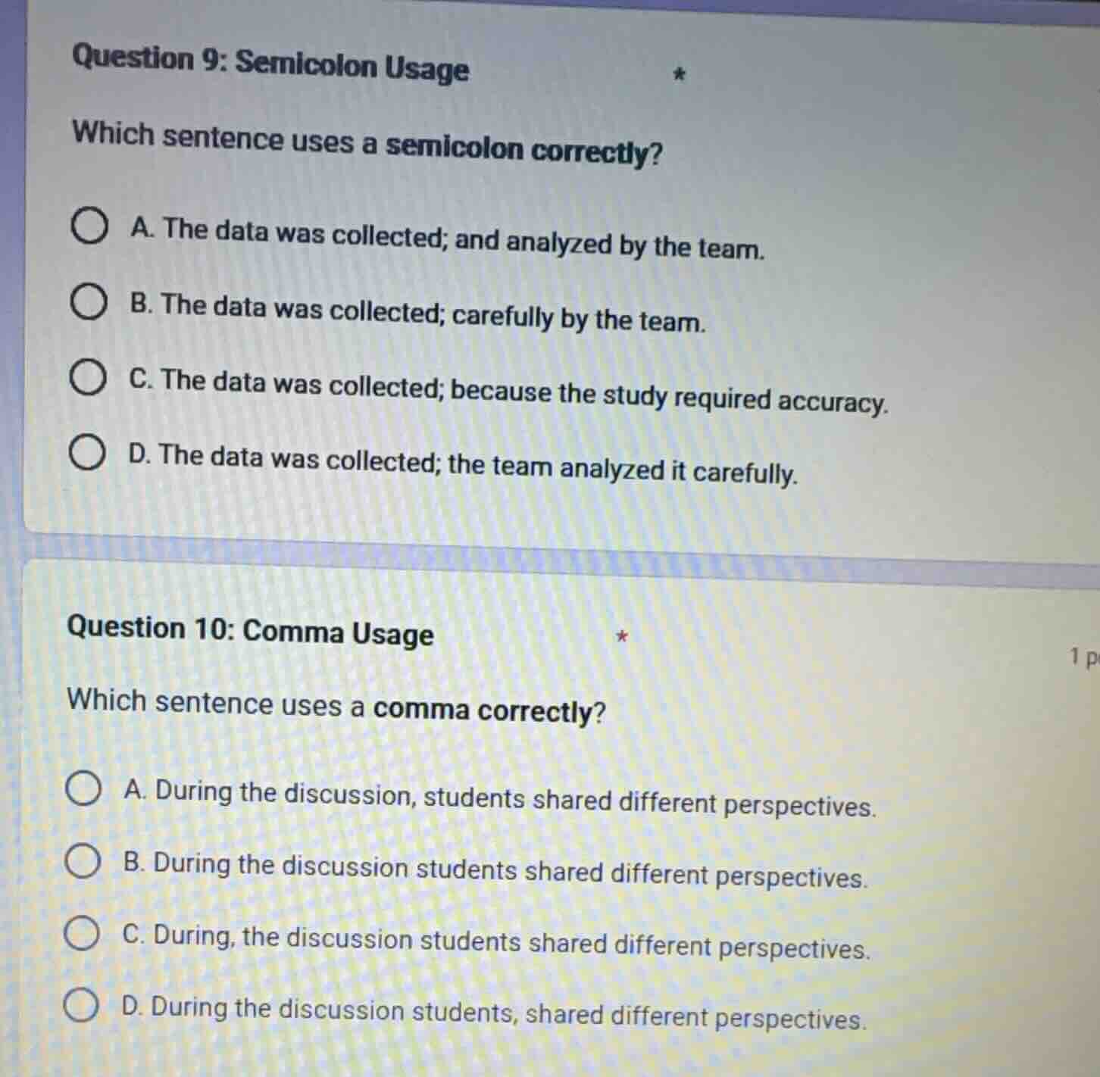Click the sentence text 'During the discussion, students shared'
The height and width of the screenshot is (1077, 1100).
tap(499, 798)
